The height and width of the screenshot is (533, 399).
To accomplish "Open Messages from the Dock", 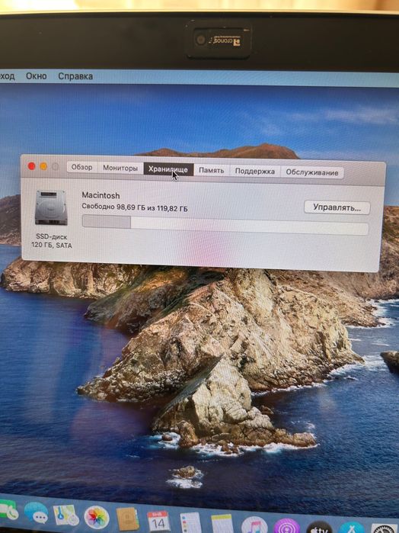I will 36,513.
